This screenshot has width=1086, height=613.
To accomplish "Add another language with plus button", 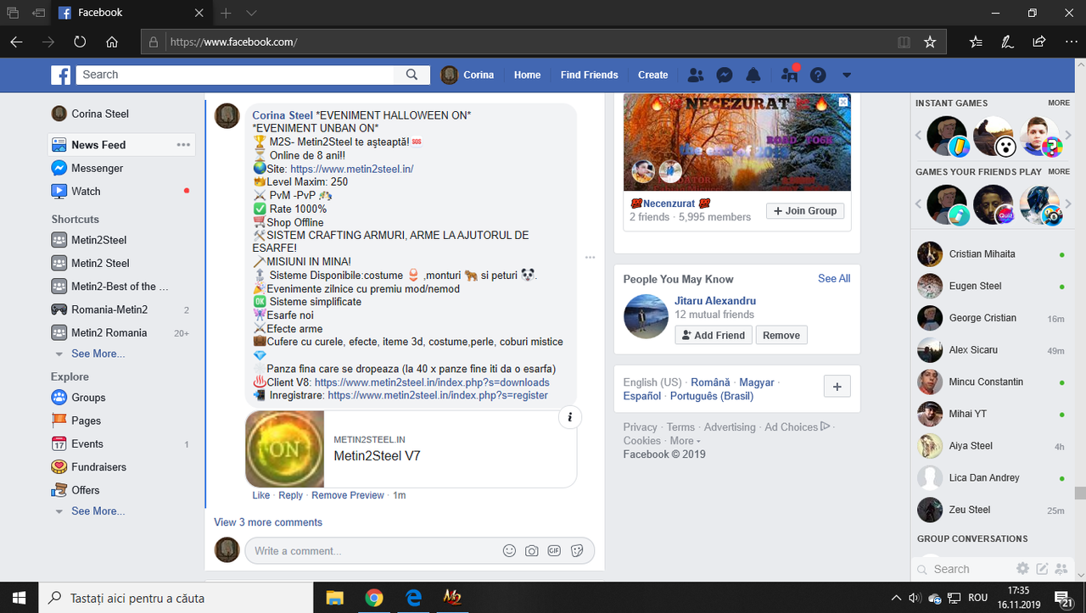I will [x=837, y=387].
